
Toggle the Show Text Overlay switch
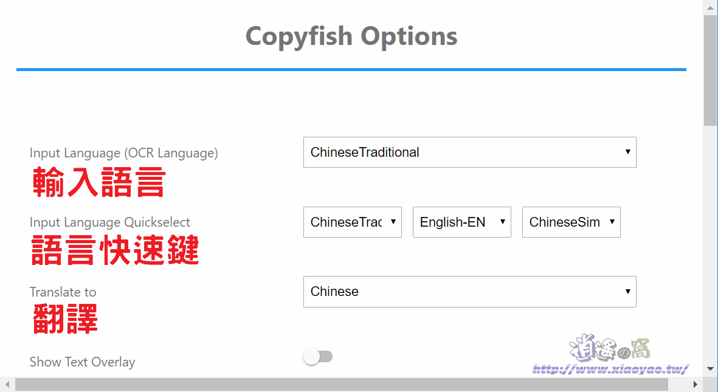[x=318, y=357]
